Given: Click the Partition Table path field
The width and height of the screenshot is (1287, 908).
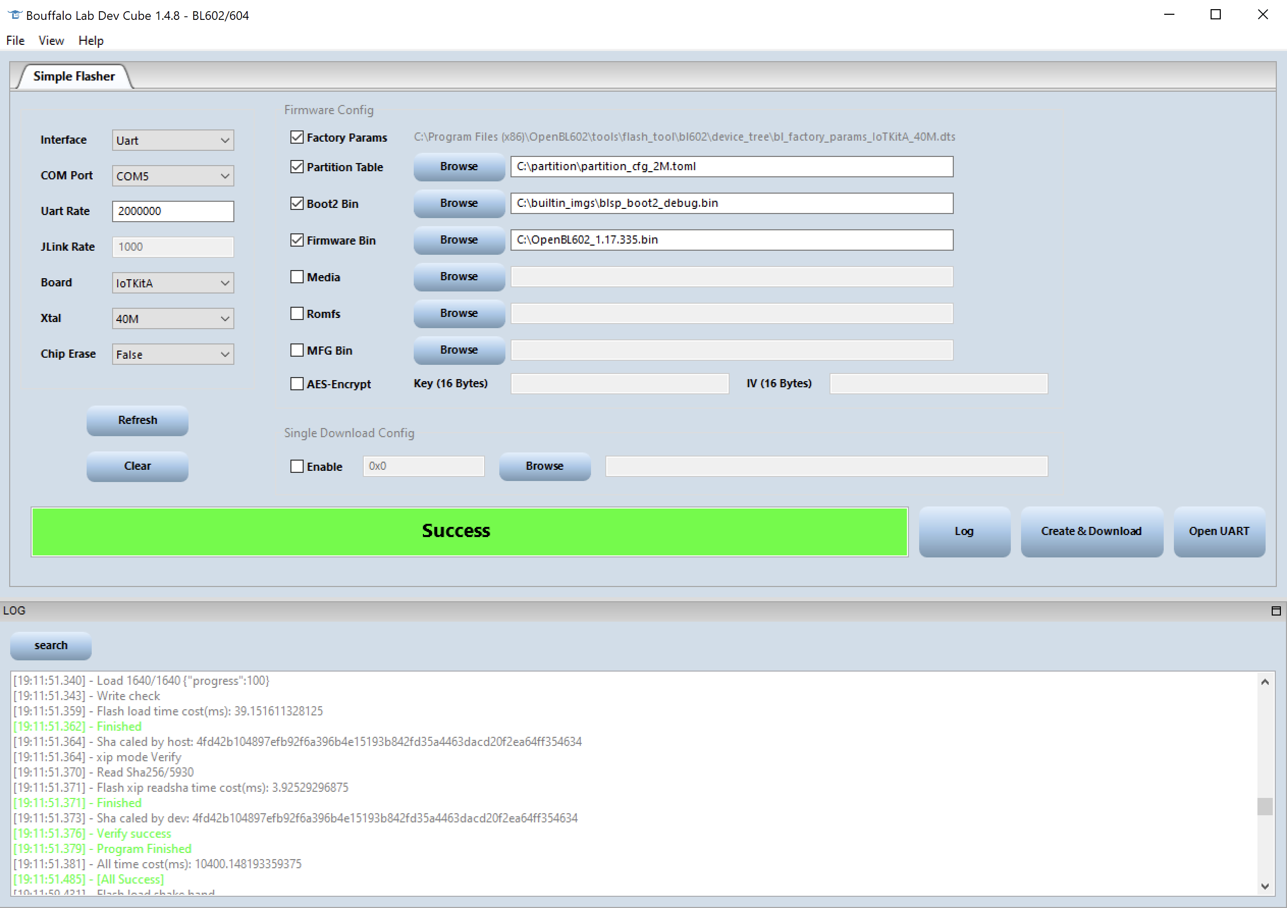Looking at the screenshot, I should (x=732, y=167).
